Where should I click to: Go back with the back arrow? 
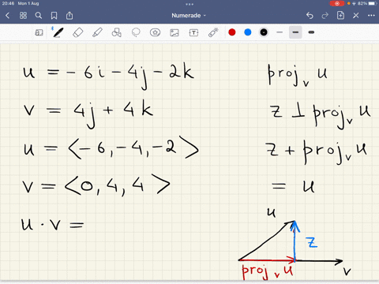click(8, 16)
